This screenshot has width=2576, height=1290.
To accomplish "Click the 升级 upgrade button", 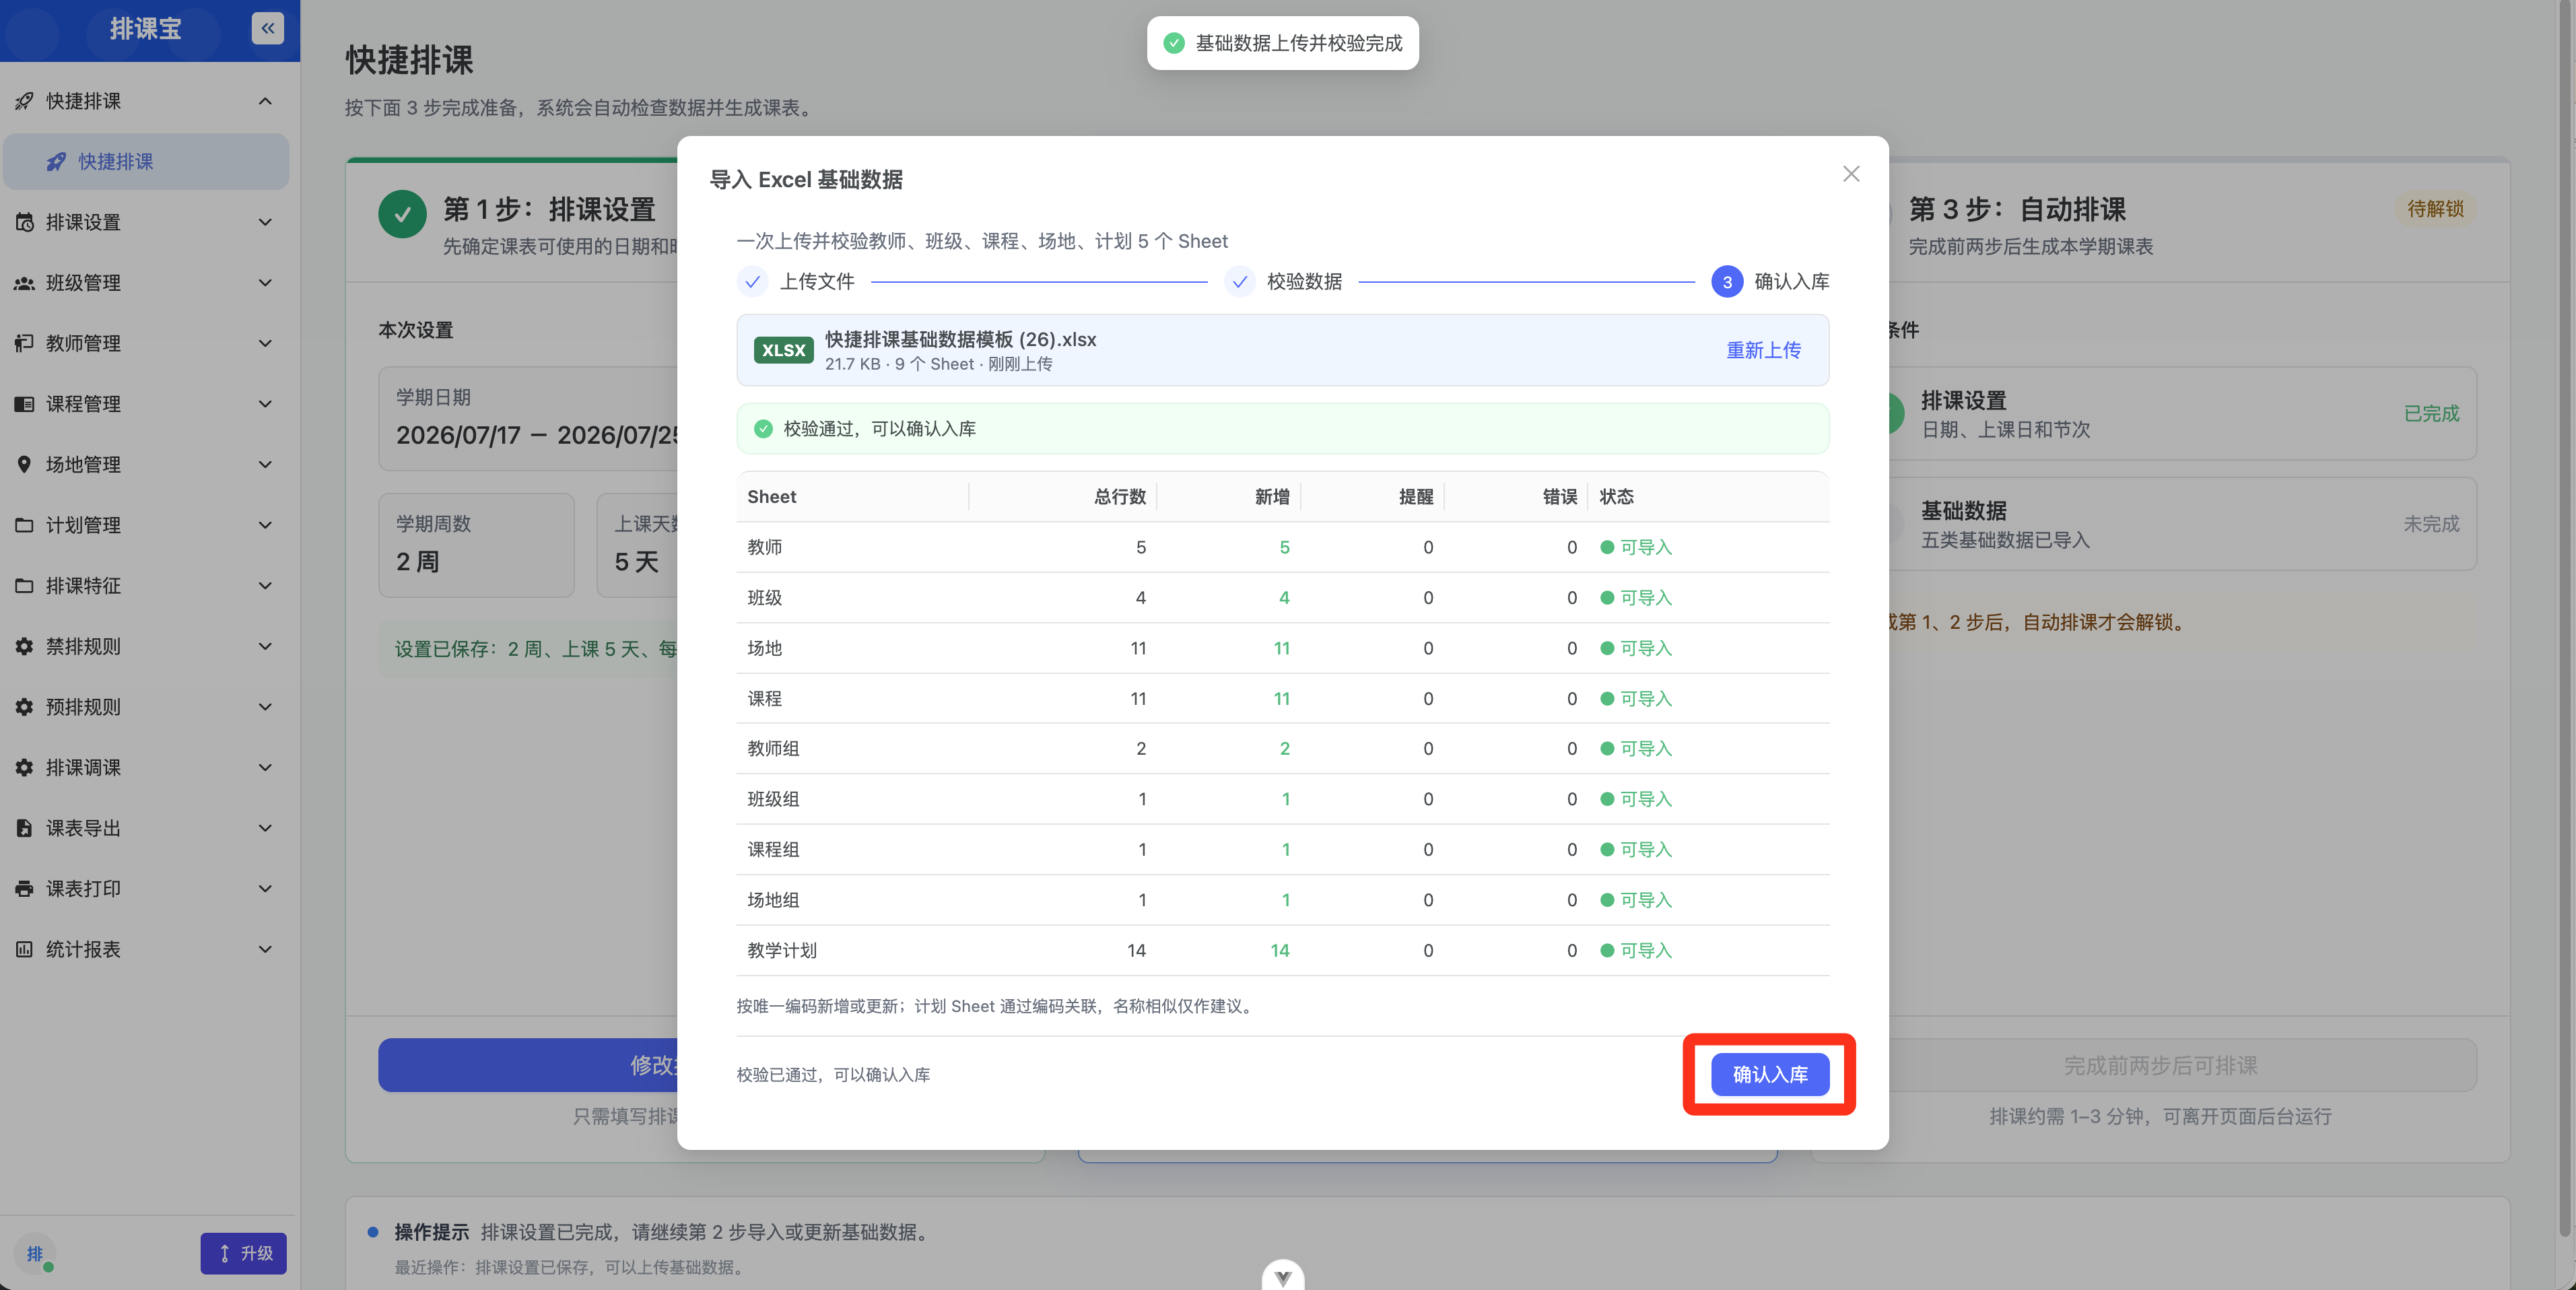I will (x=243, y=1253).
